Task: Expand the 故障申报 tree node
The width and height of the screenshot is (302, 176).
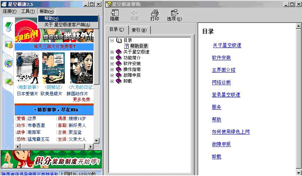Action: pyautogui.click(x=112, y=75)
